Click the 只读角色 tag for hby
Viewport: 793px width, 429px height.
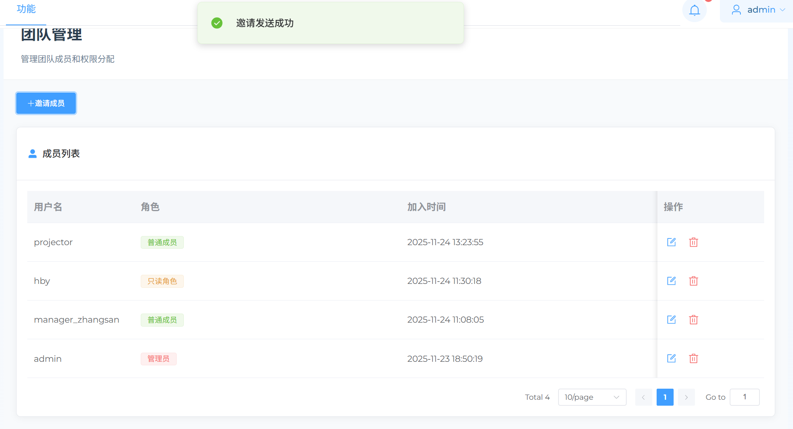point(162,281)
